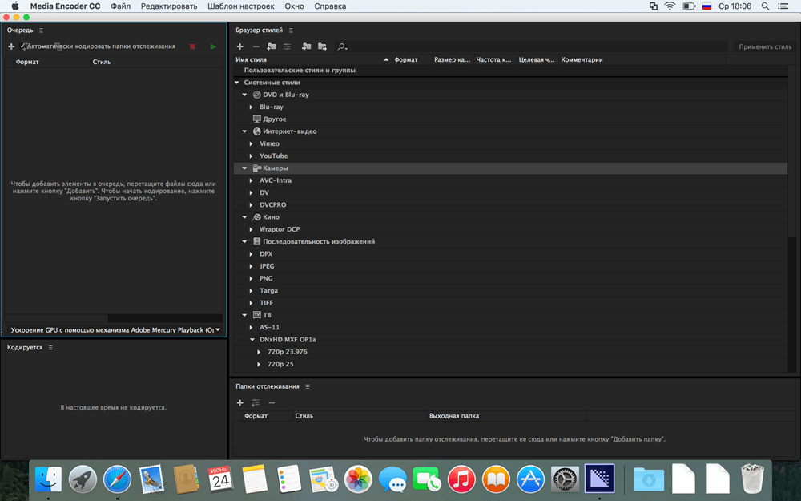The width and height of the screenshot is (801, 501).
Task: Select the 720p 25 preset row
Action: [x=511, y=365]
